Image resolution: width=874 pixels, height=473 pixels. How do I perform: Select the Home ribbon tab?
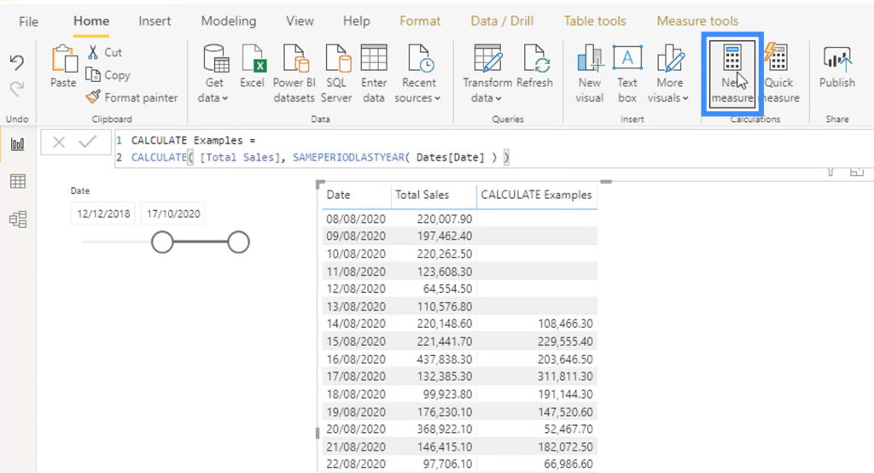click(91, 21)
